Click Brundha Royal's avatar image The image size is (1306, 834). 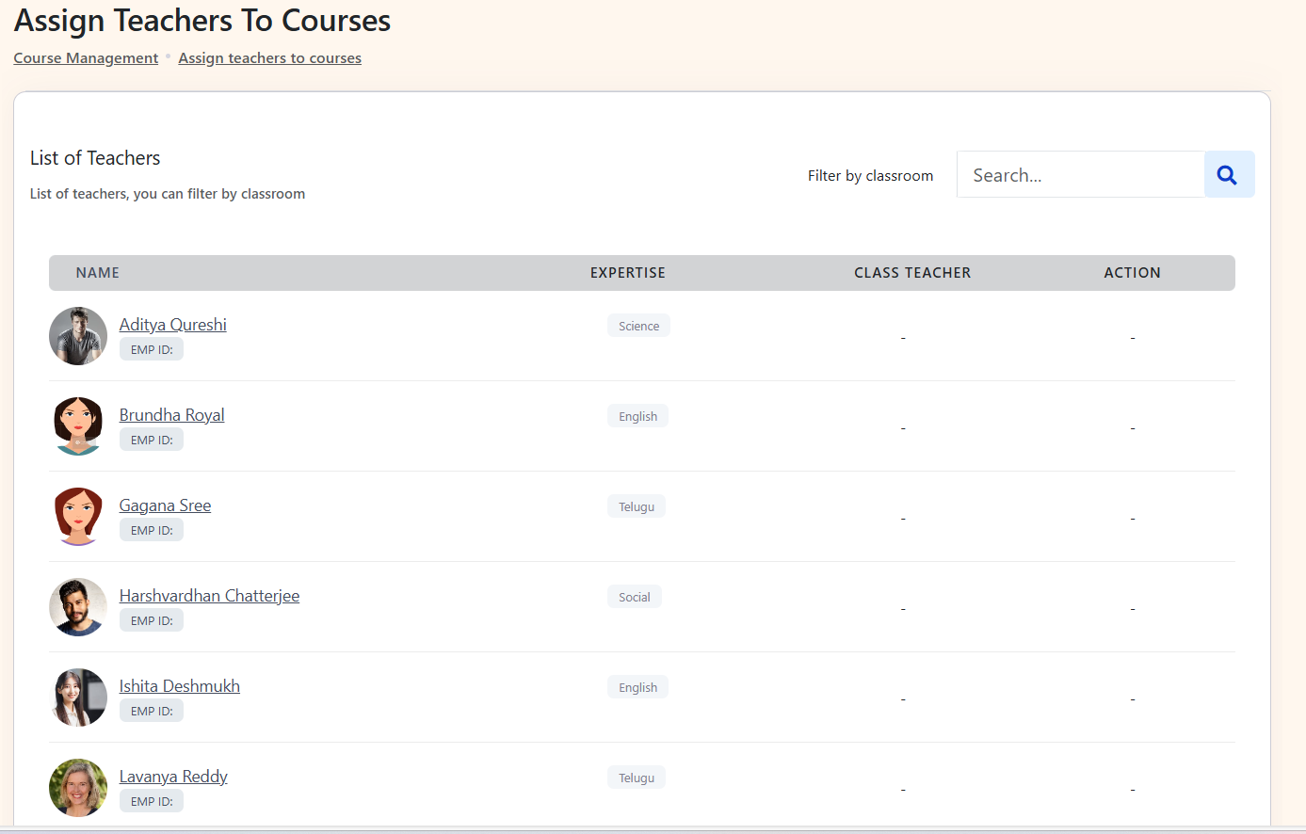click(x=78, y=426)
